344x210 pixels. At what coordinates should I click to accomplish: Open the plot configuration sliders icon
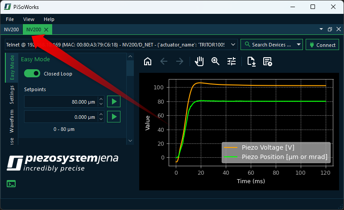click(x=232, y=62)
